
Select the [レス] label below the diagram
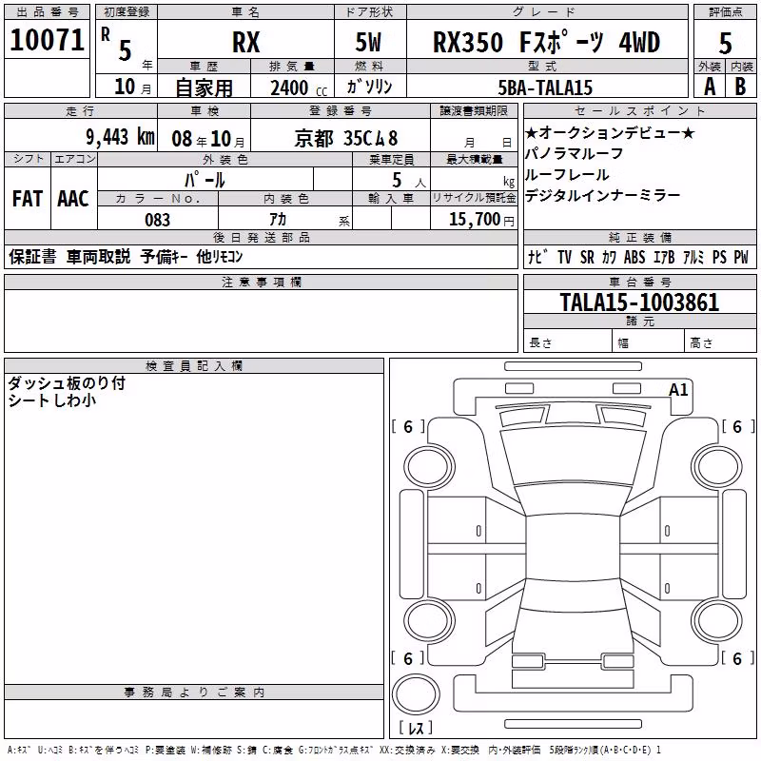click(416, 727)
